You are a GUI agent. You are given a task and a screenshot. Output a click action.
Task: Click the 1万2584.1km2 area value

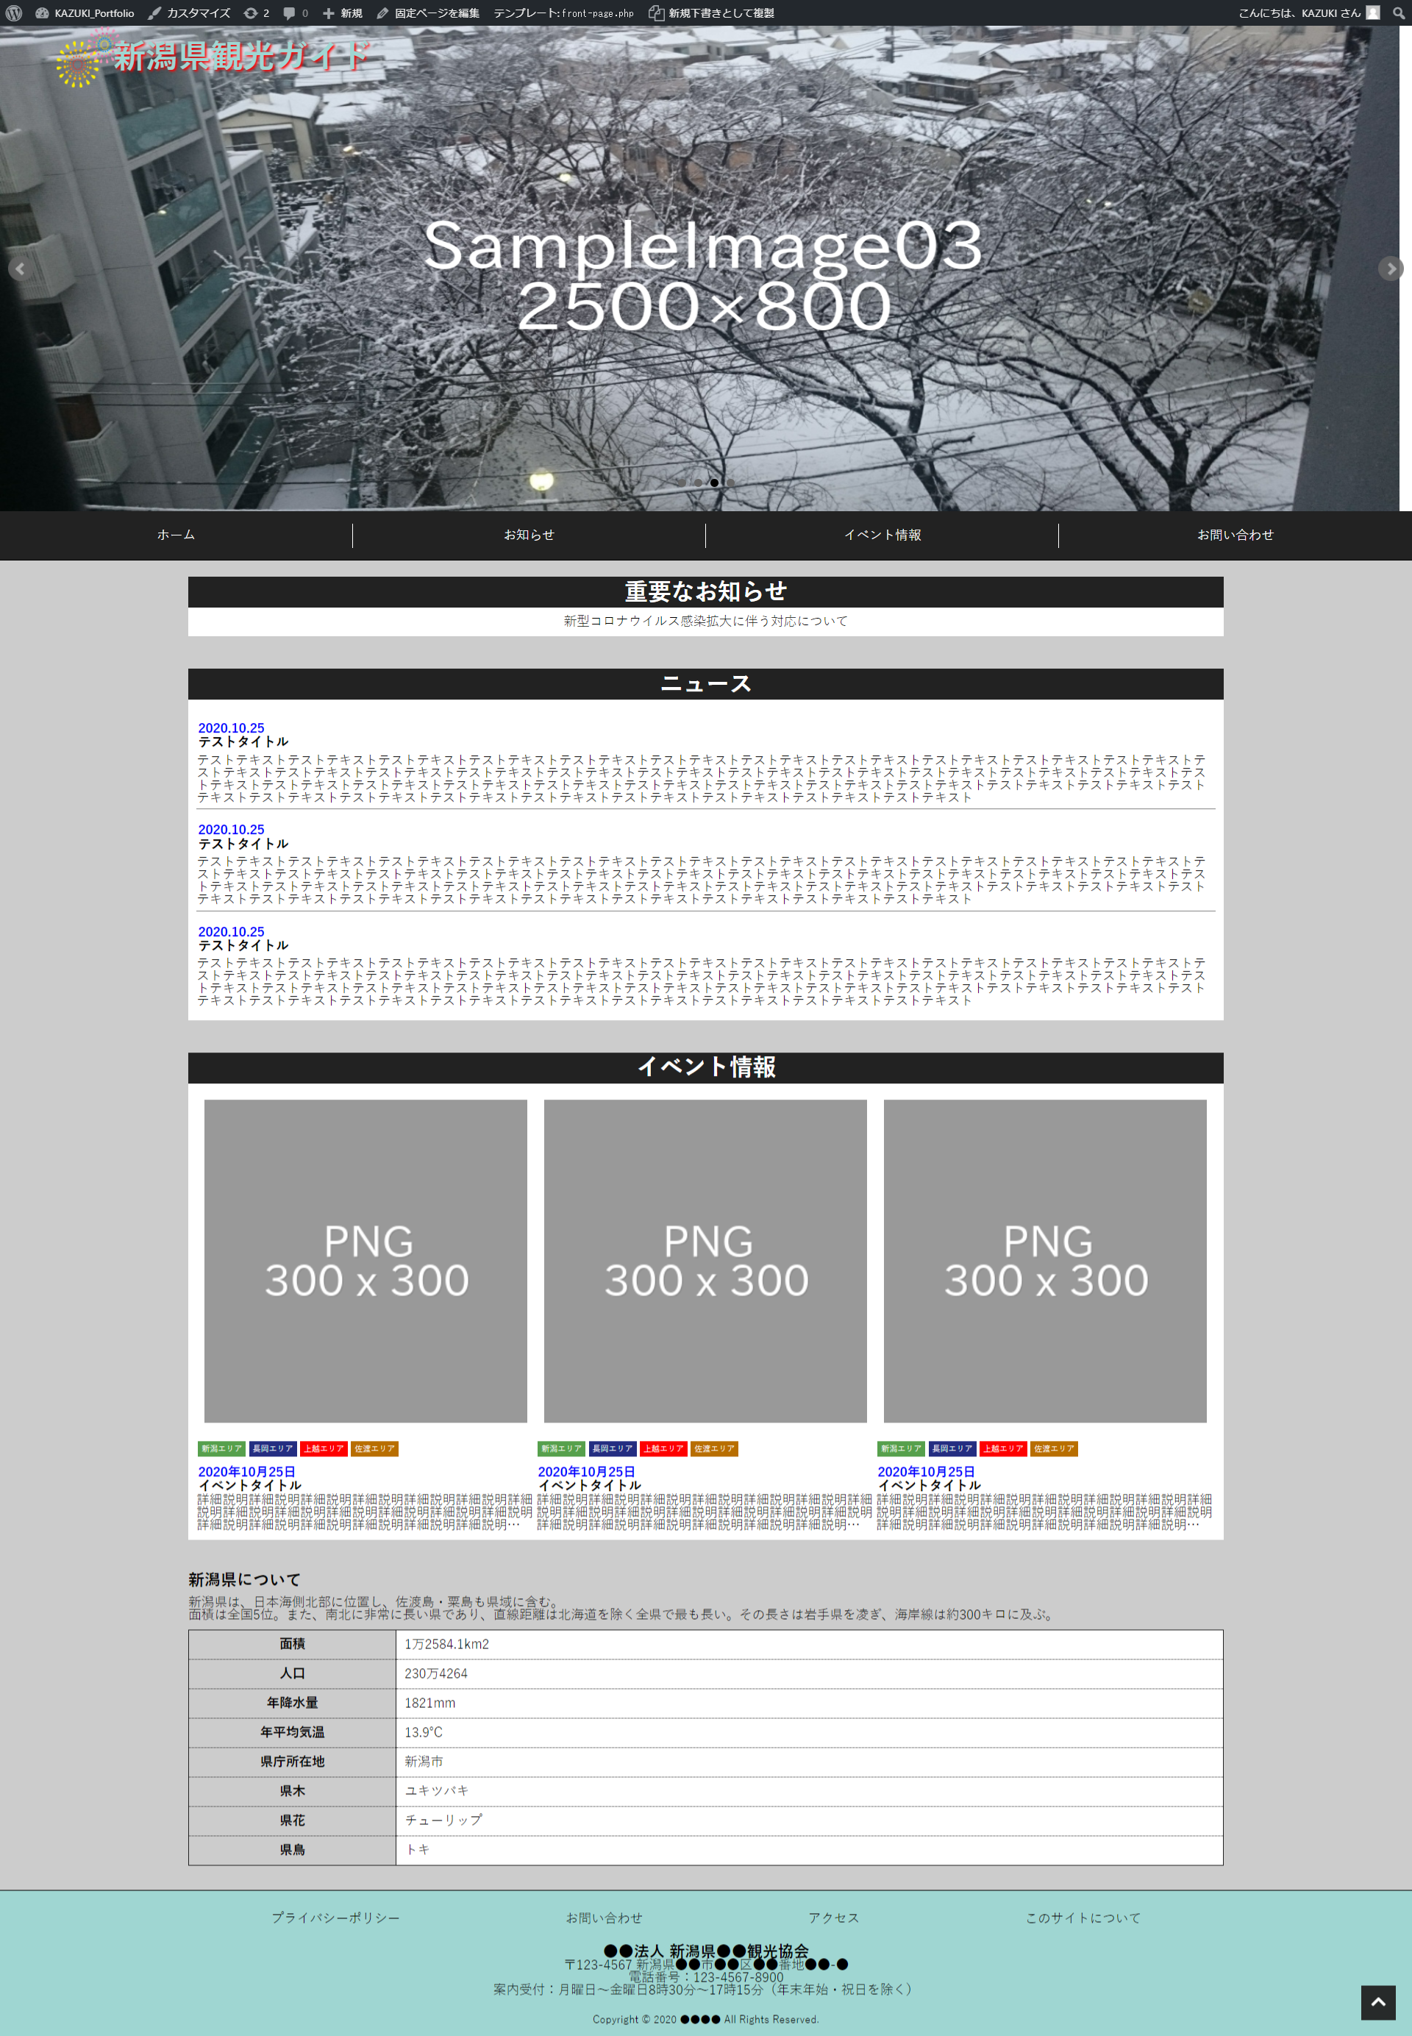447,1644
